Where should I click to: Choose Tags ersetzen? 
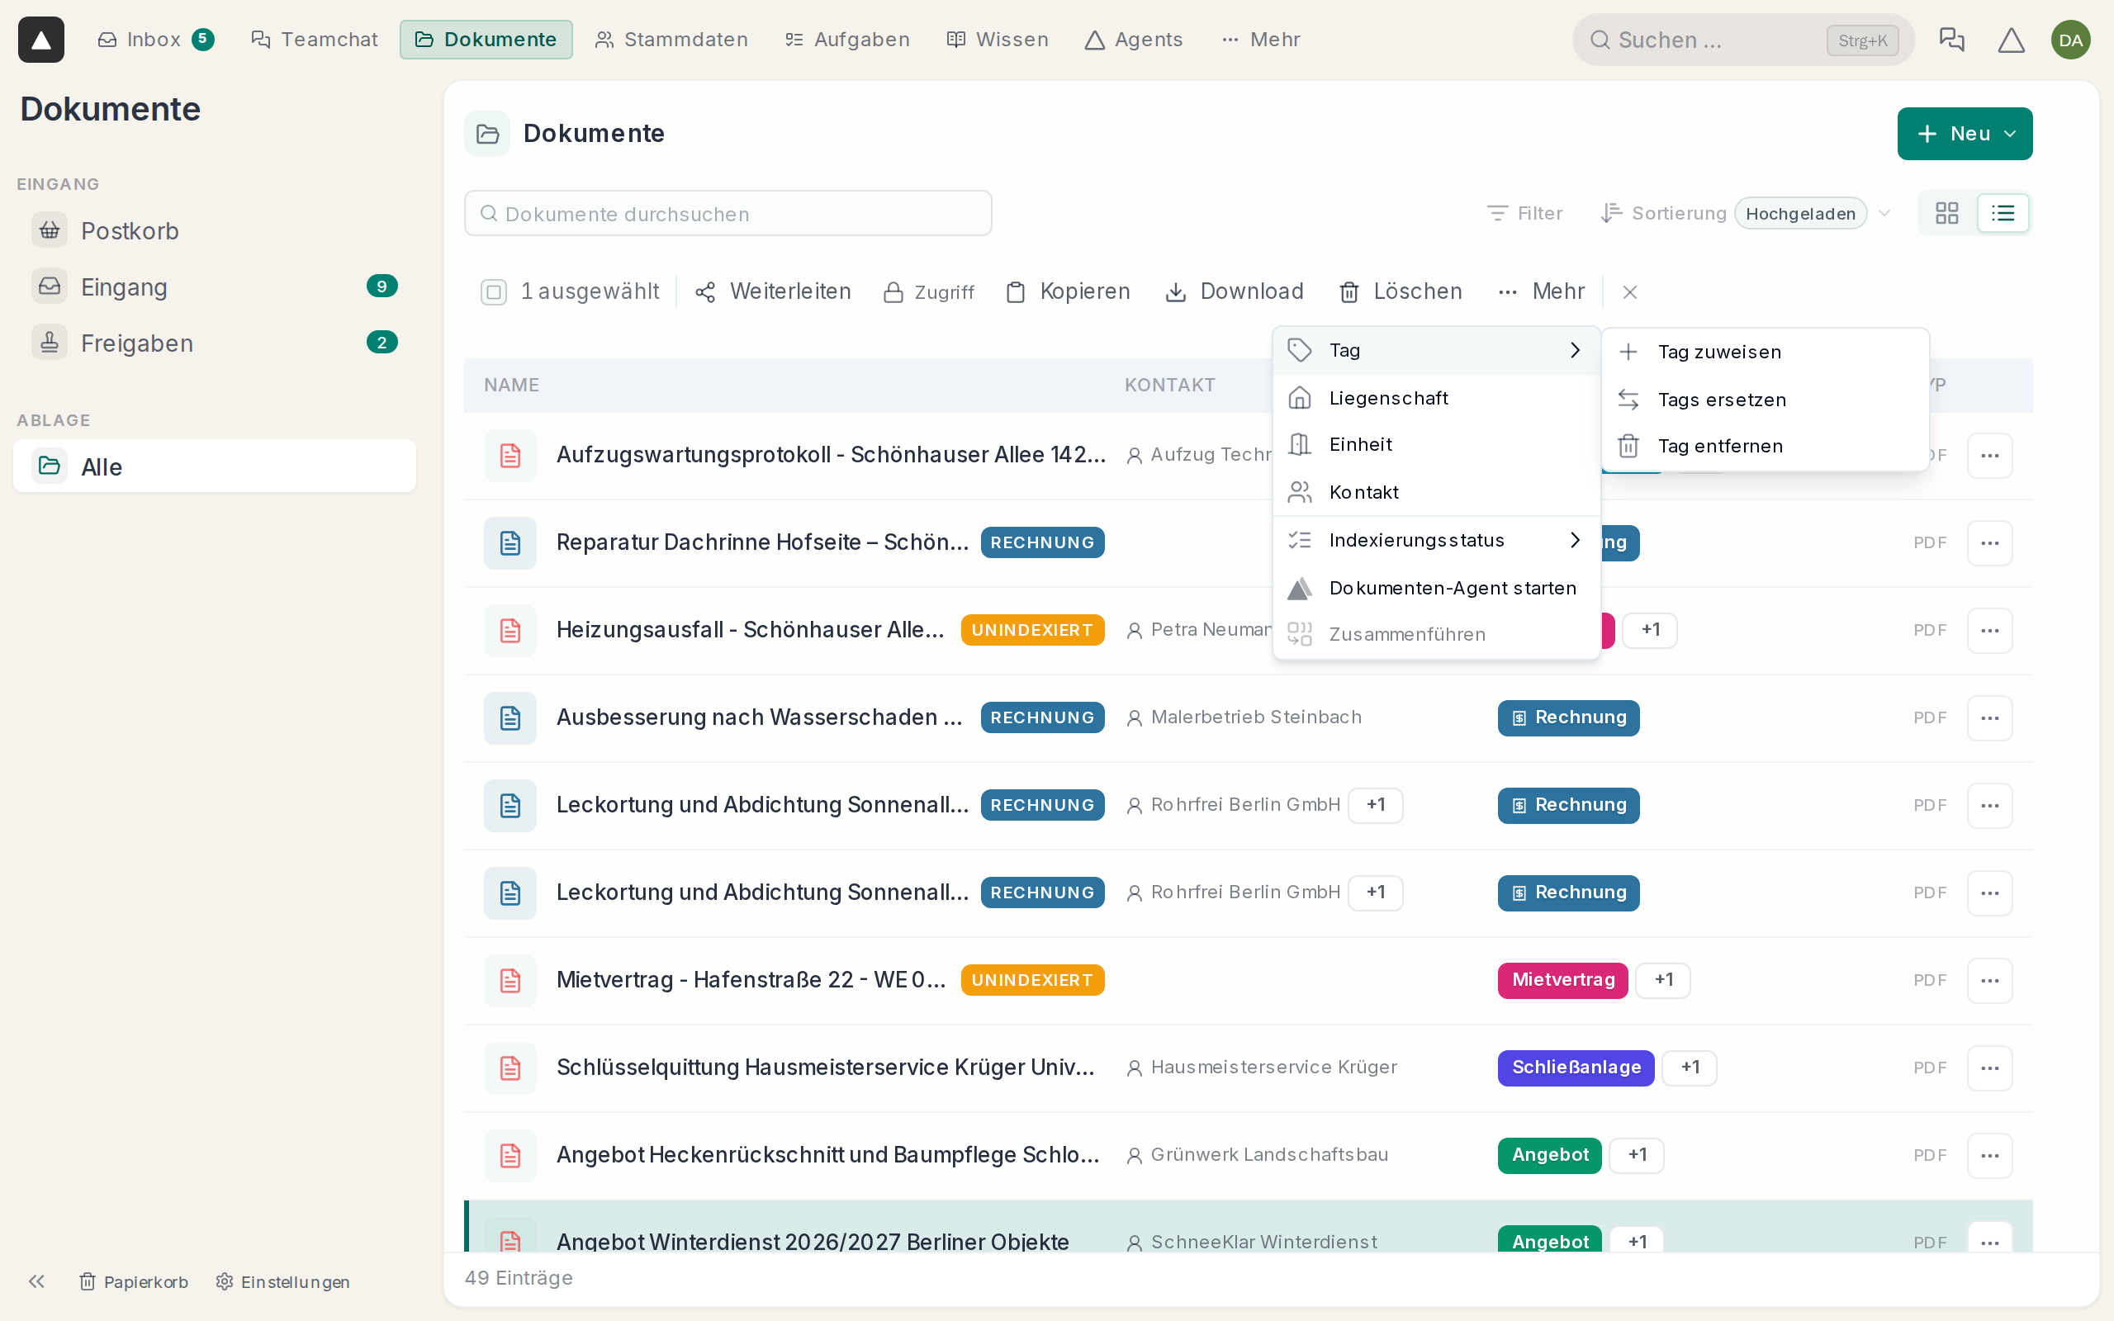point(1765,400)
